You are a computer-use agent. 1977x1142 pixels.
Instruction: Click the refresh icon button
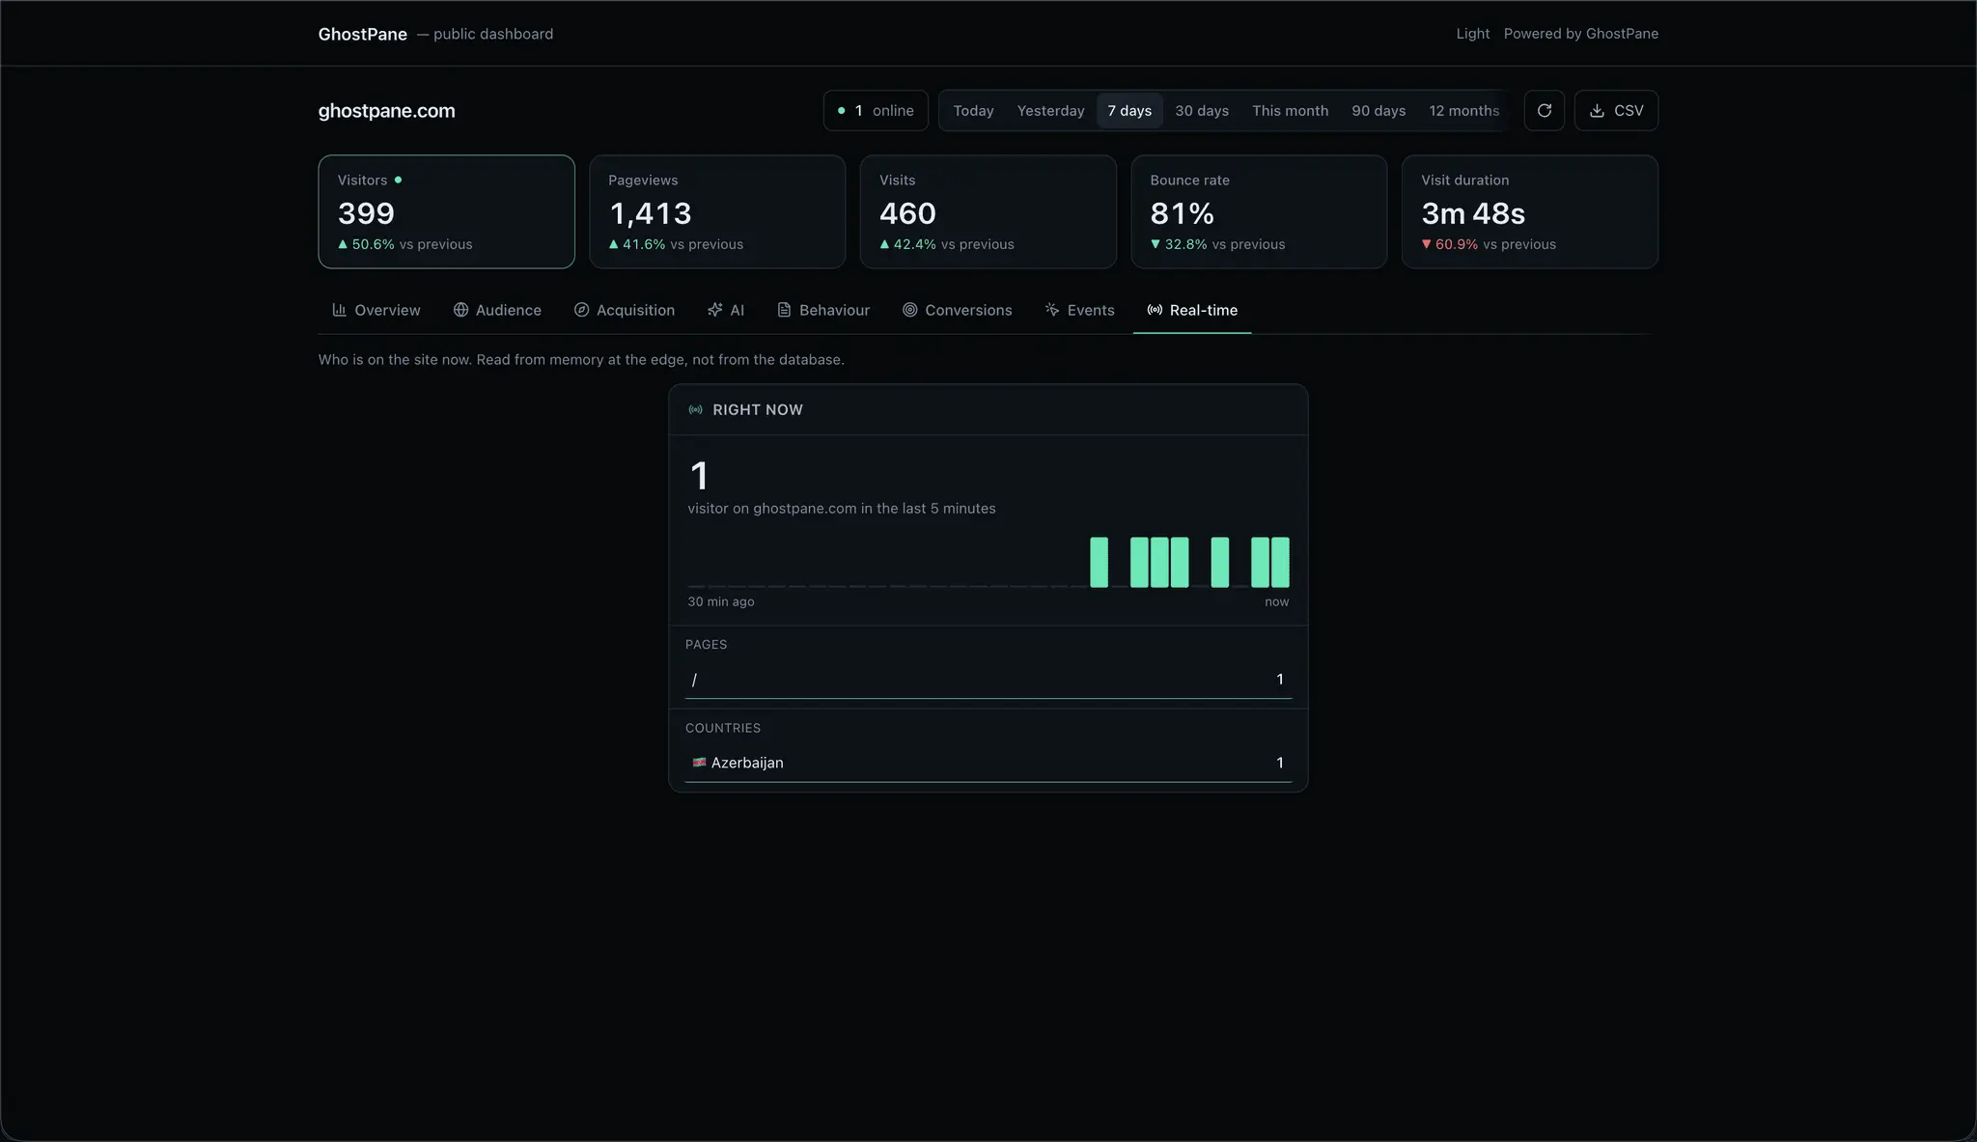click(x=1544, y=110)
